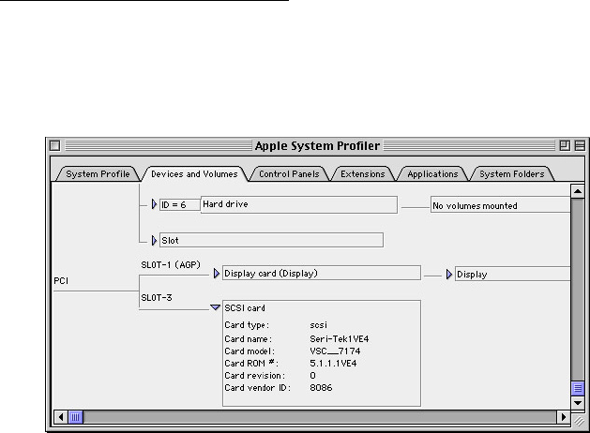Switch to the Applications tab

432,174
